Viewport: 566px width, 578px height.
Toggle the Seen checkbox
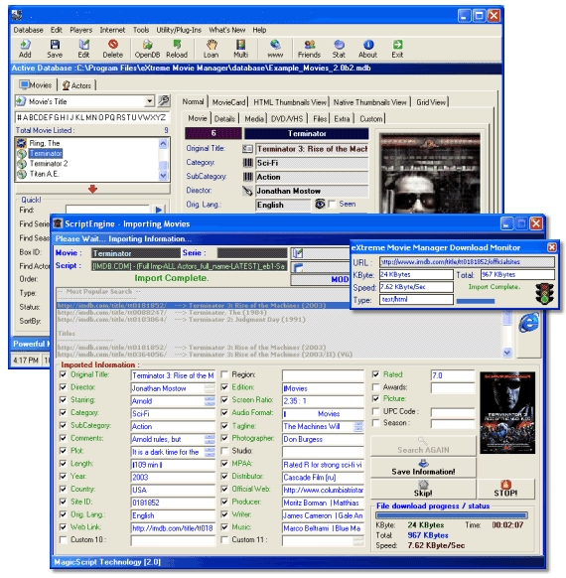click(x=332, y=204)
